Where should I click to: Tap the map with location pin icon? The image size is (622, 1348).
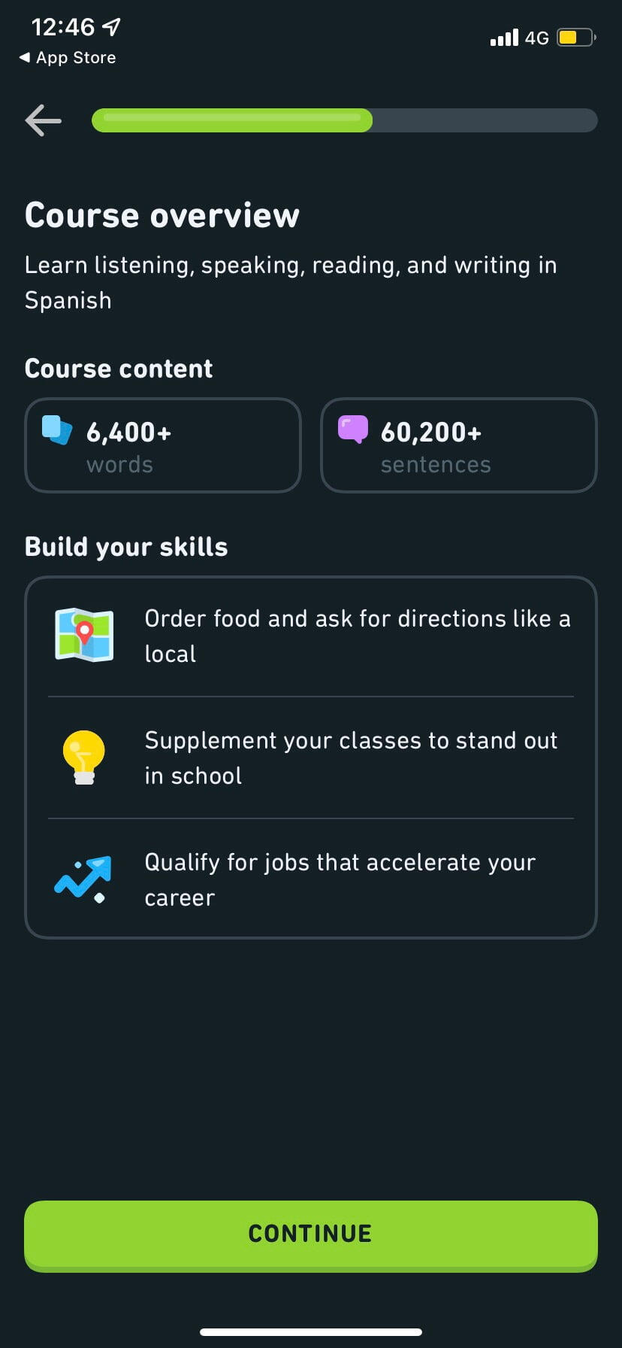[84, 635]
